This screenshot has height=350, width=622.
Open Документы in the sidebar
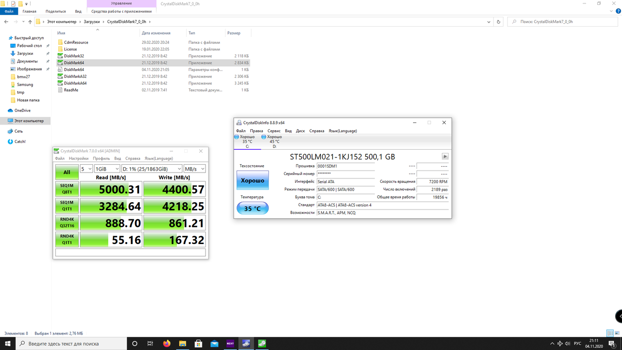click(x=27, y=61)
